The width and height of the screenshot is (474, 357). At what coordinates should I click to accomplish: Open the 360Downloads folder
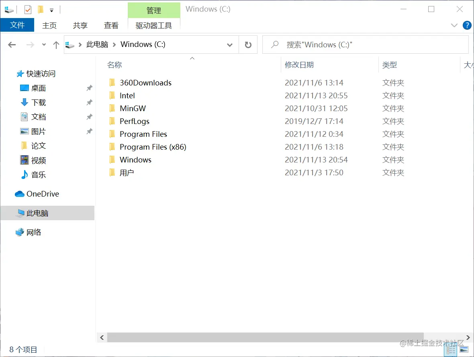tap(145, 83)
